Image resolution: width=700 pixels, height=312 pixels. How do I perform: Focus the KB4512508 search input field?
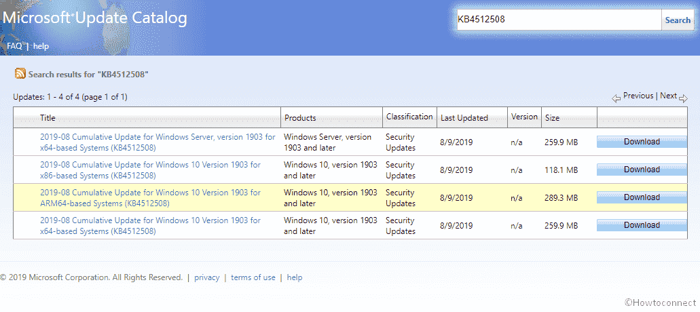point(559,20)
